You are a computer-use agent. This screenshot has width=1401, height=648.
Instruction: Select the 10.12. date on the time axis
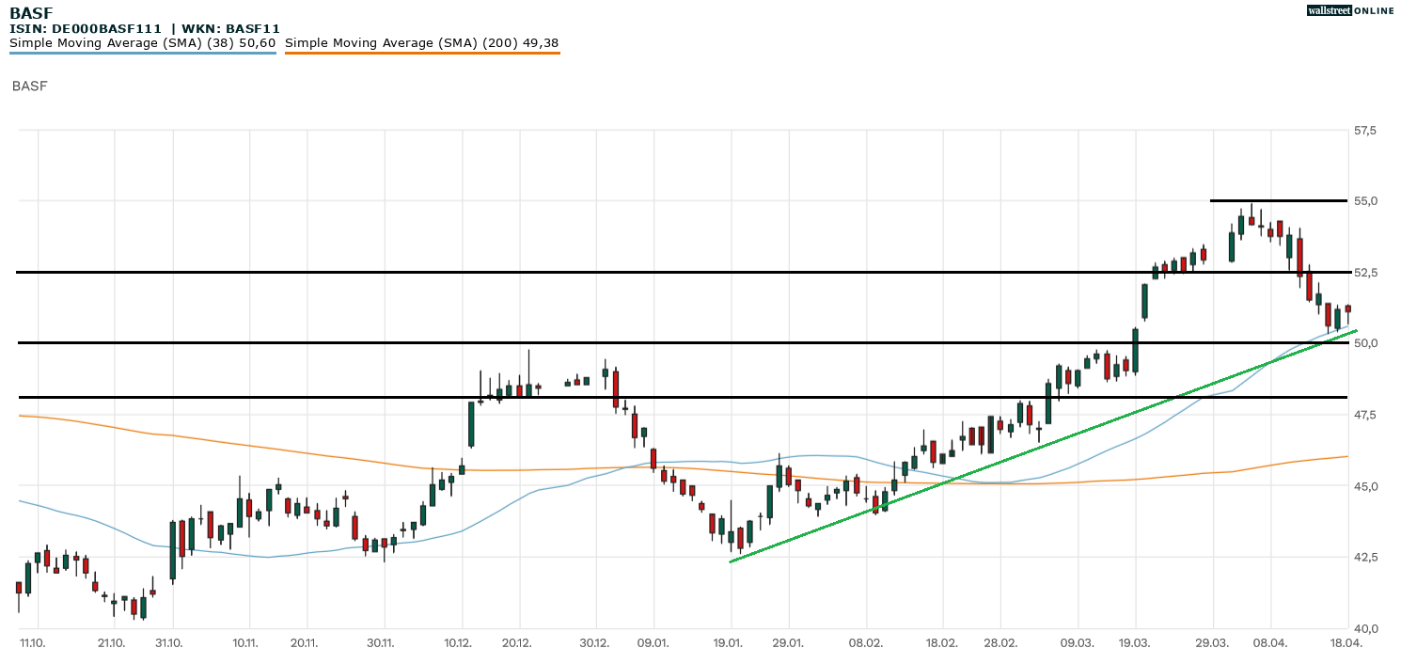[460, 641]
